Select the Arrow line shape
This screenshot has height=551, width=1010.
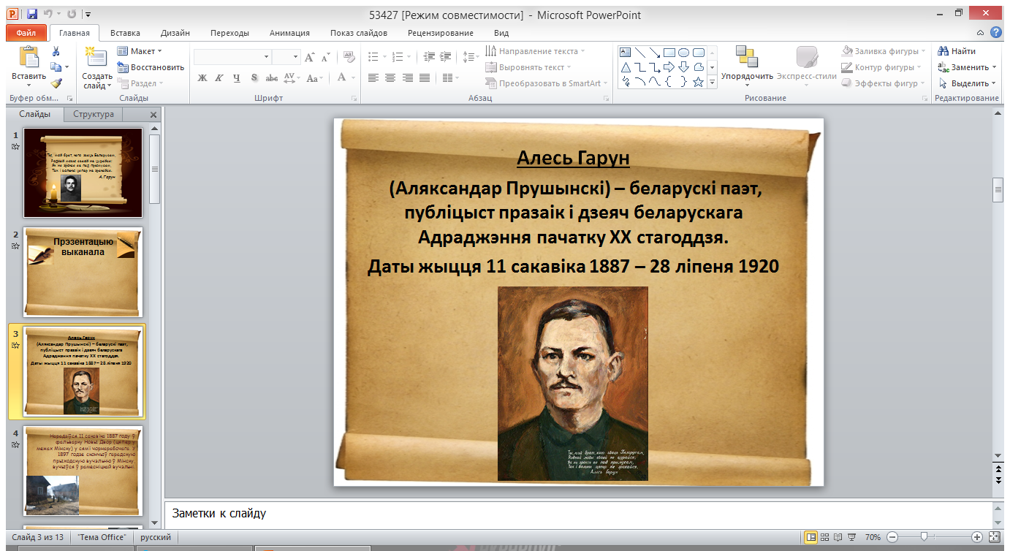pos(654,52)
